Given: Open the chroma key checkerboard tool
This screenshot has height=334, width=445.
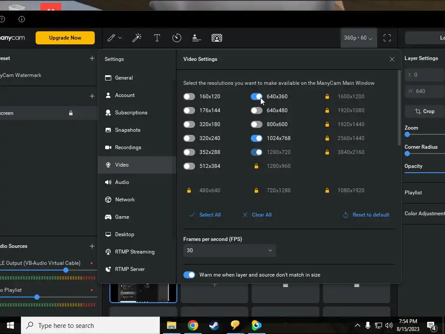Looking at the screenshot, I should [217, 38].
